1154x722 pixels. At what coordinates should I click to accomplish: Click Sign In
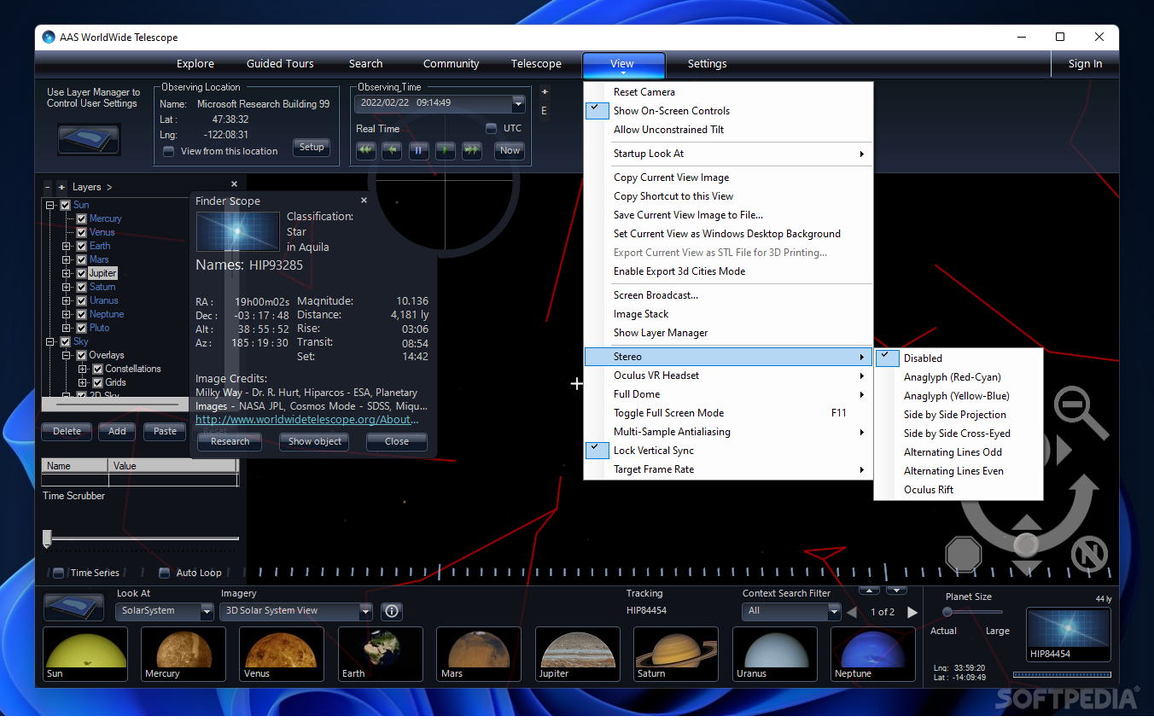[x=1085, y=64]
